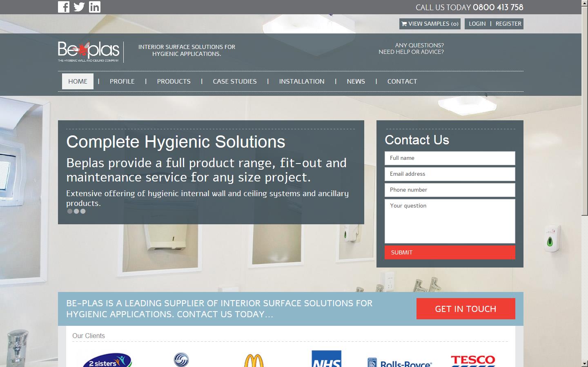The height and width of the screenshot is (367, 588).
Task: Go to the Case Studies page
Action: tap(235, 82)
